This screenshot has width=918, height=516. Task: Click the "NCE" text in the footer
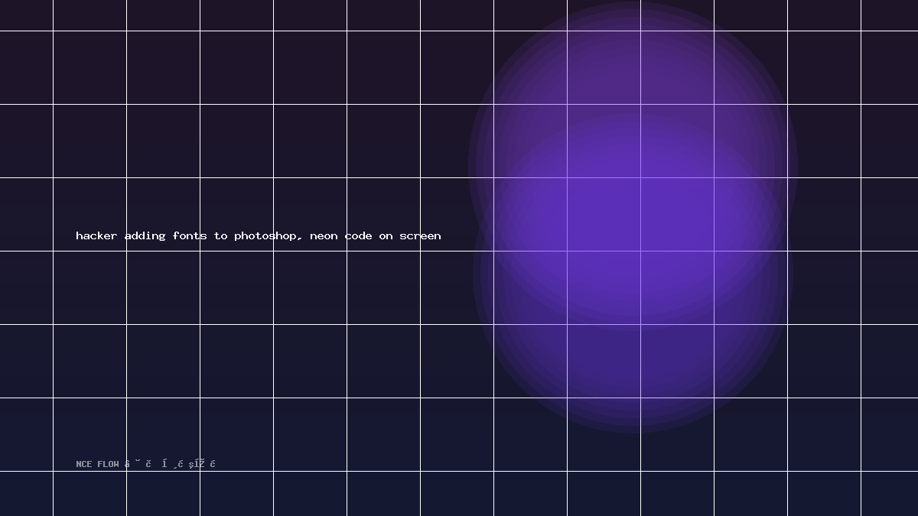(x=84, y=464)
